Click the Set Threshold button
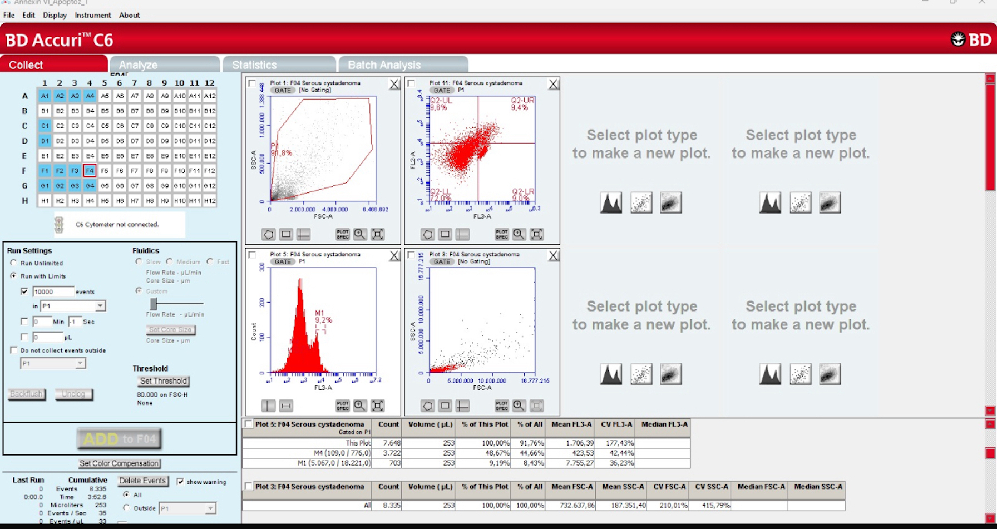 tap(163, 381)
